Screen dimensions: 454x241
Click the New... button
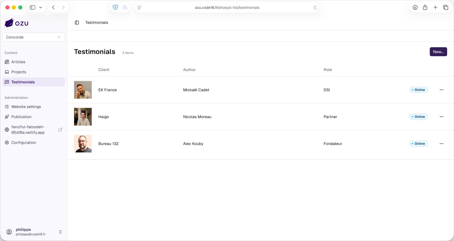(x=438, y=52)
